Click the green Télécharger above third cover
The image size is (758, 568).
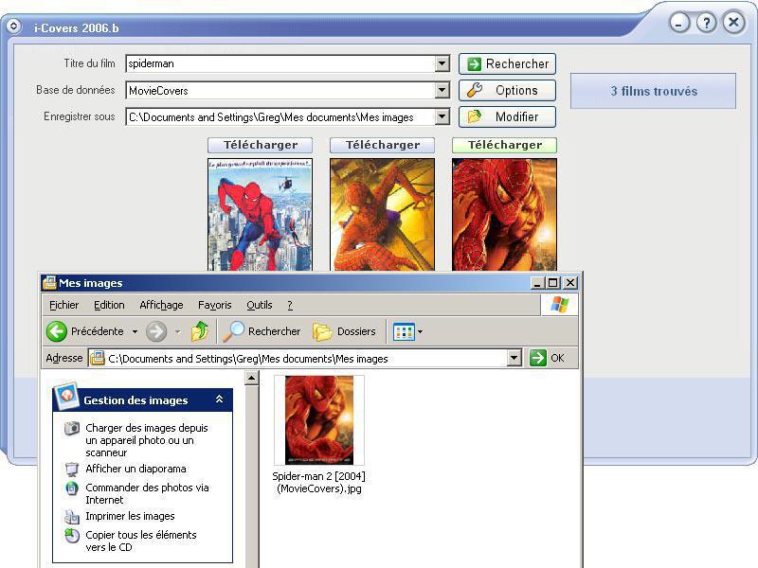click(x=505, y=145)
